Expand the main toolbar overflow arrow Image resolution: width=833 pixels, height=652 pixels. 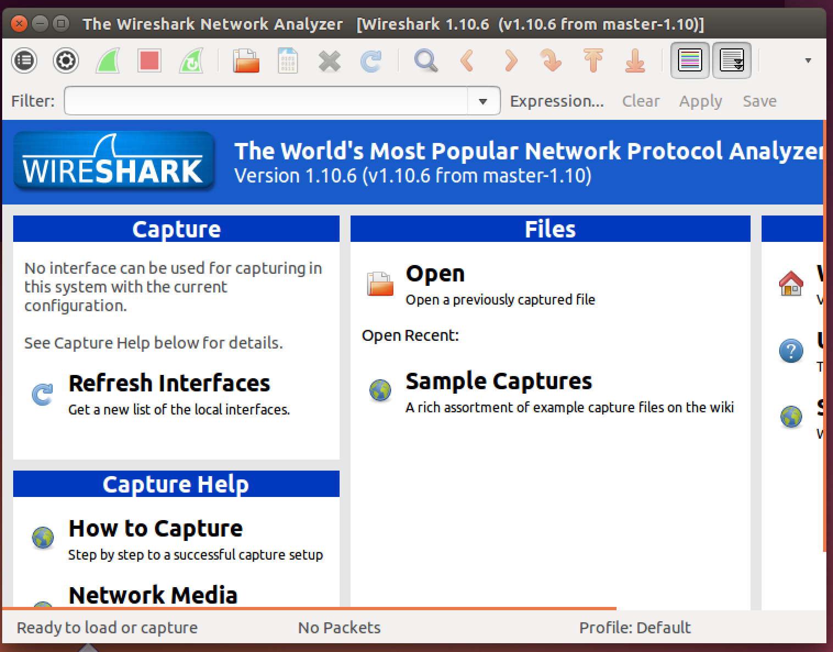coord(808,60)
